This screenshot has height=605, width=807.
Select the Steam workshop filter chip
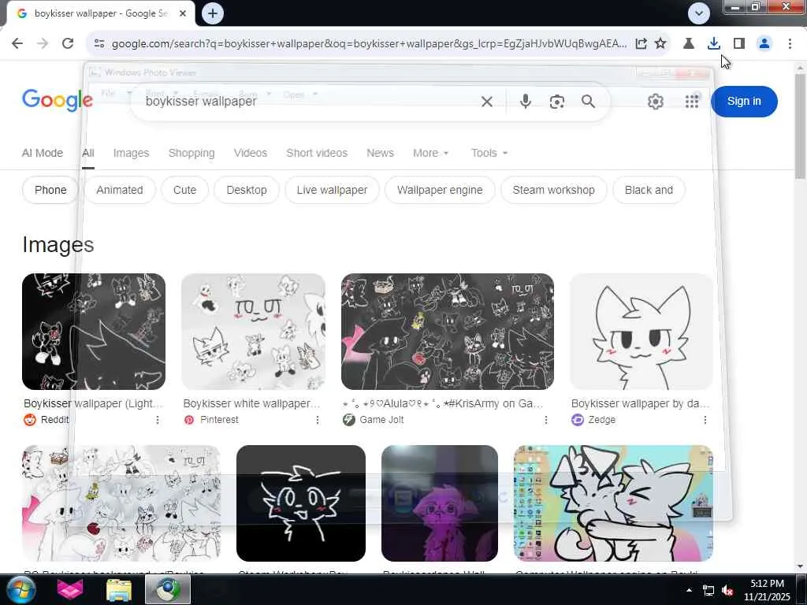553,190
